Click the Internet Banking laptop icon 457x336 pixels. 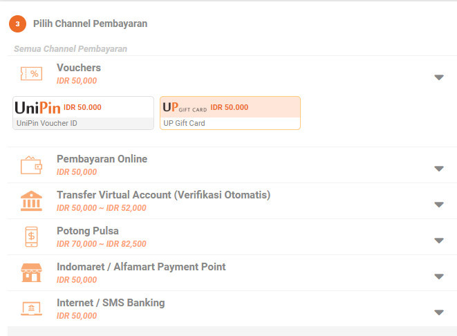[x=31, y=309]
